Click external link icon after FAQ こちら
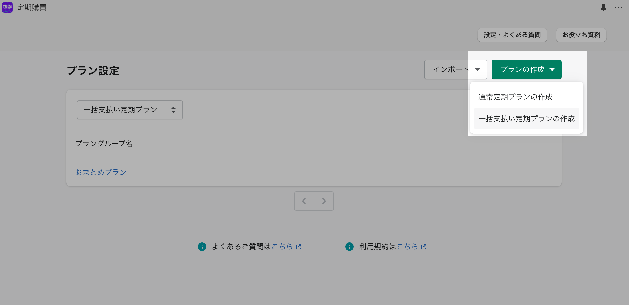Image resolution: width=629 pixels, height=305 pixels. (x=299, y=247)
